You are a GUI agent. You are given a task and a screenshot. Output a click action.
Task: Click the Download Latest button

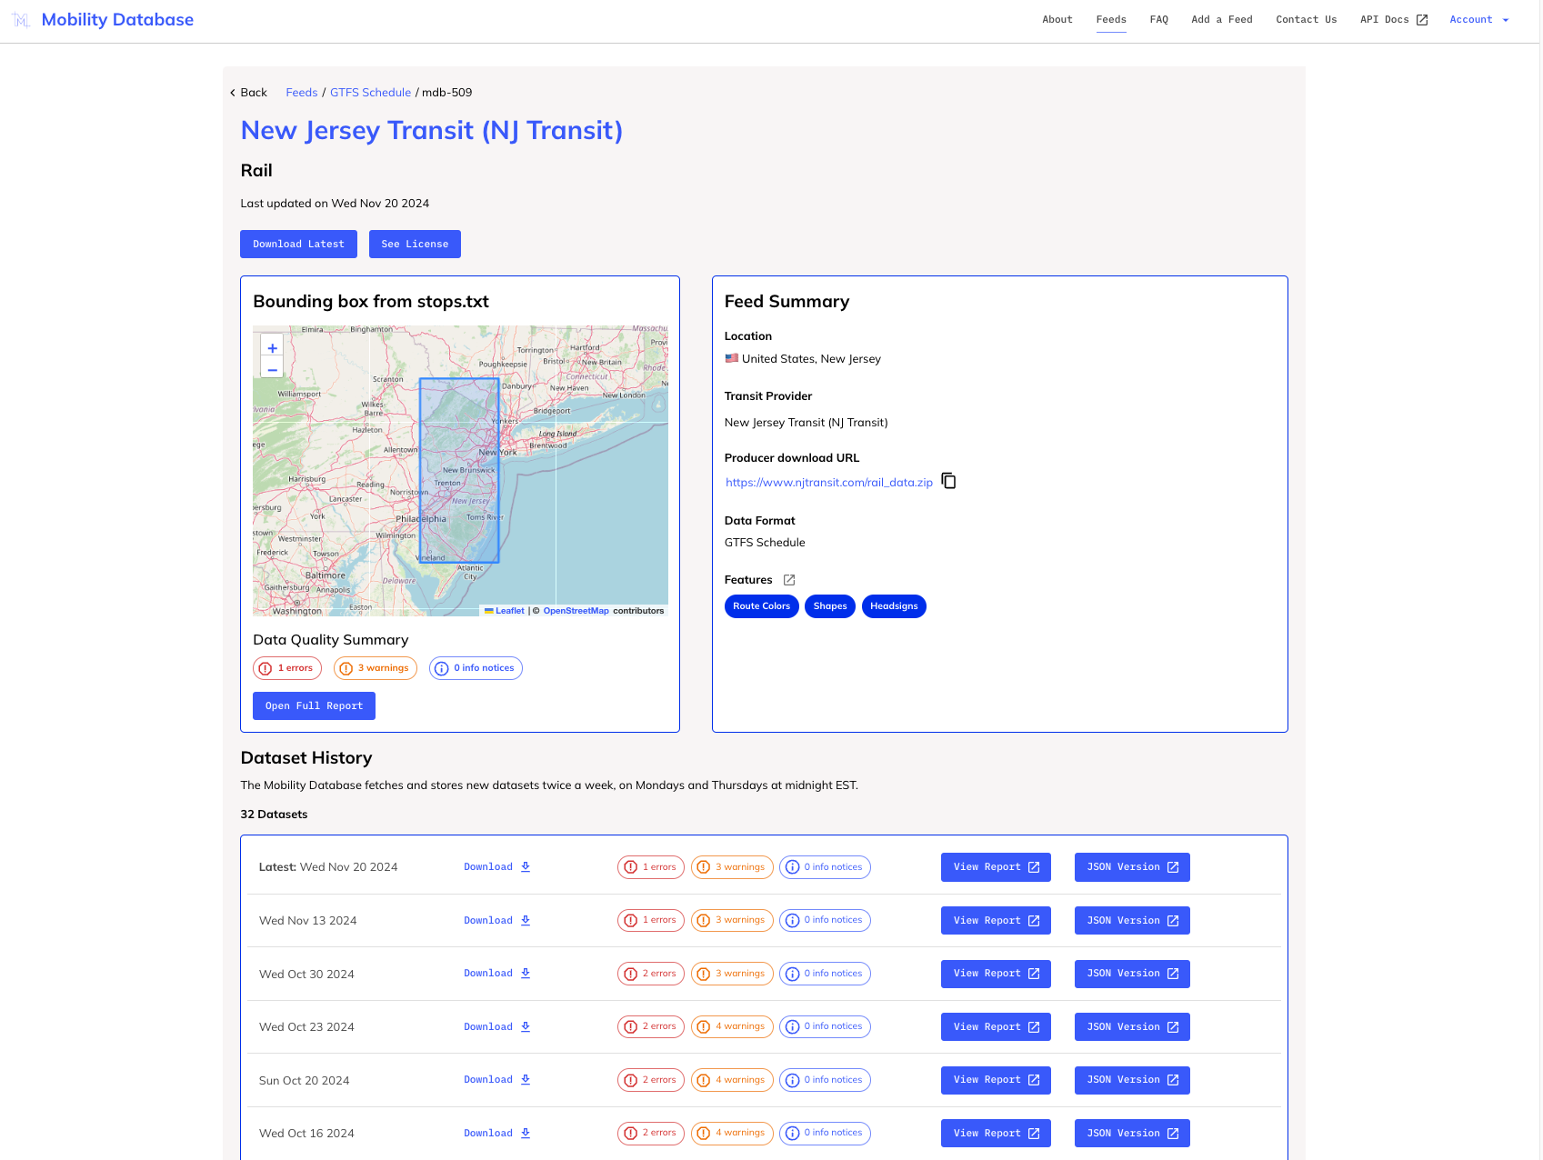click(x=298, y=245)
